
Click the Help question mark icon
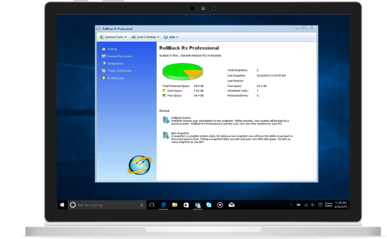pyautogui.click(x=166, y=37)
